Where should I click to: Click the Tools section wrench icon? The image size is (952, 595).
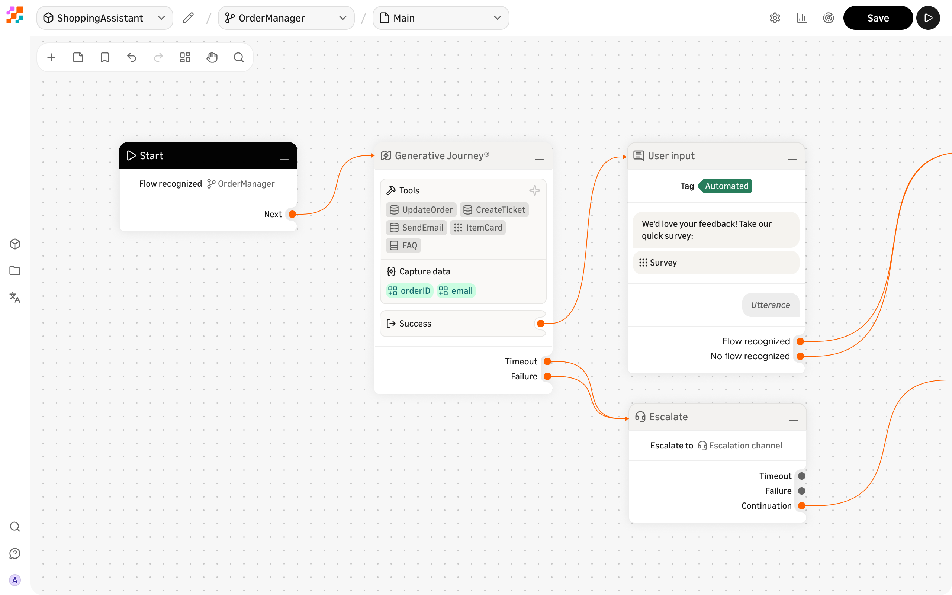coord(391,190)
